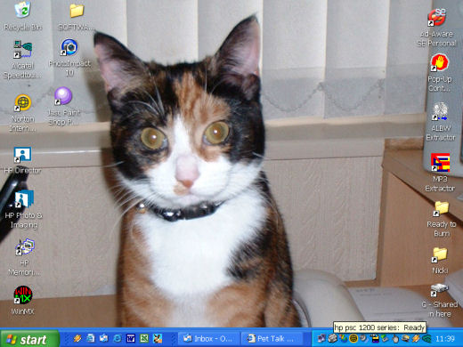Launch Internet Explorer from Quick Launch bar
This screenshot has width=463, height=347.
[x=118, y=338]
